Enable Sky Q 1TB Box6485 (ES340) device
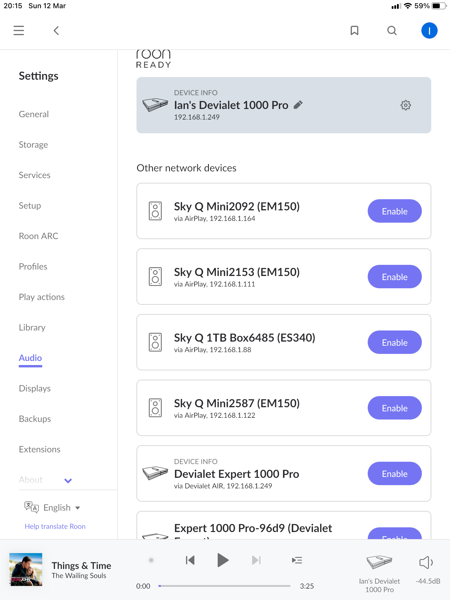Screen dimensions: 450x600 click(x=395, y=342)
